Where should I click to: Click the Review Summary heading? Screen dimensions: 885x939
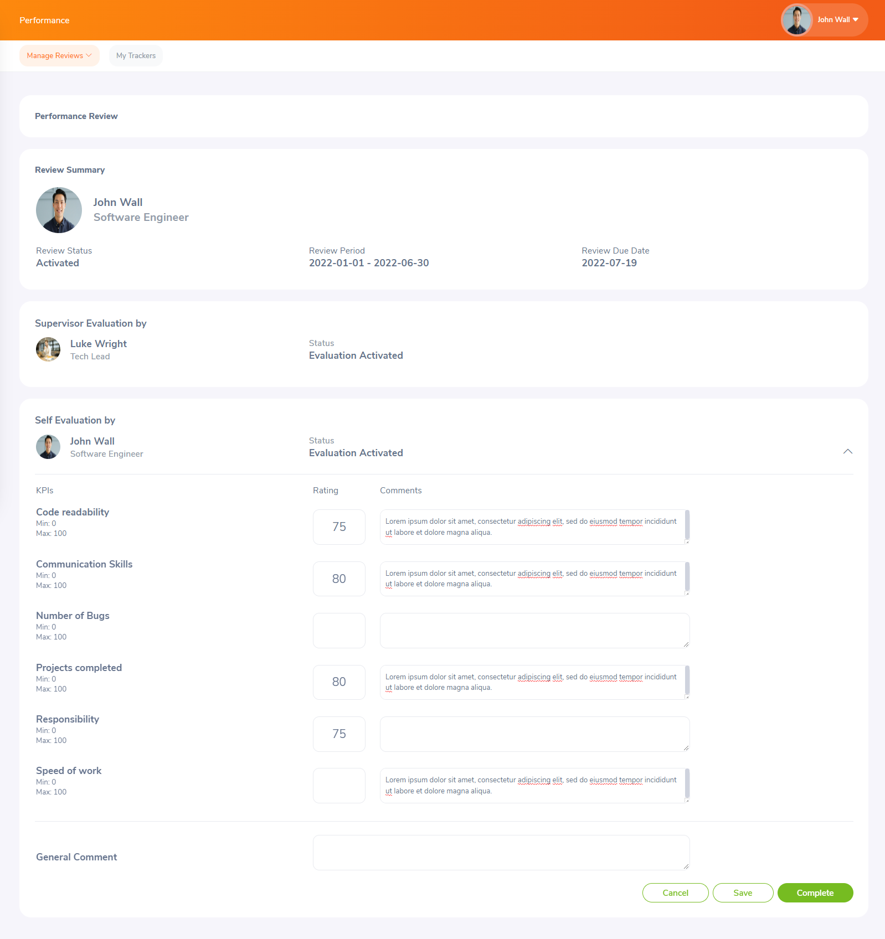tap(70, 170)
